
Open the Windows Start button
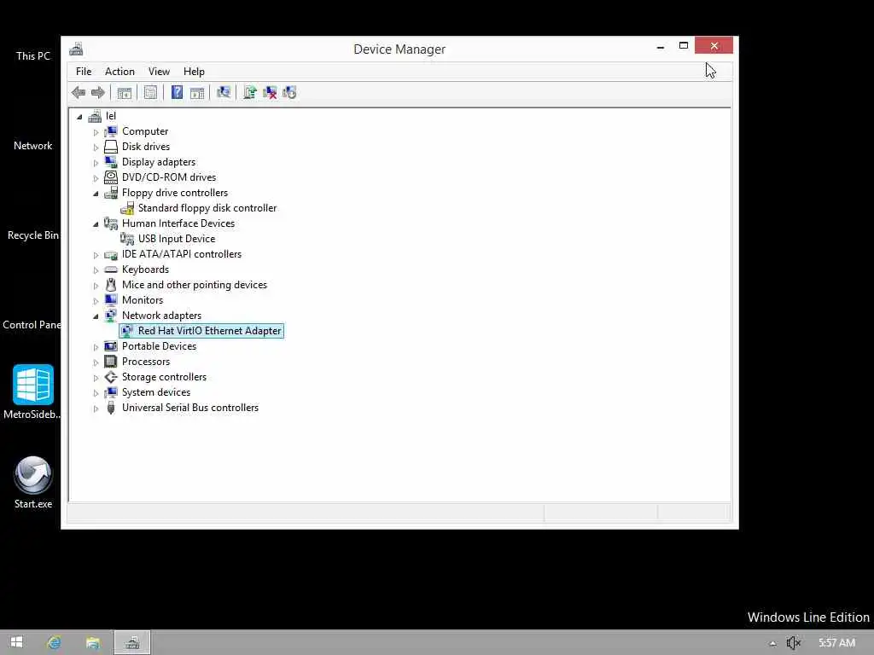tap(16, 642)
